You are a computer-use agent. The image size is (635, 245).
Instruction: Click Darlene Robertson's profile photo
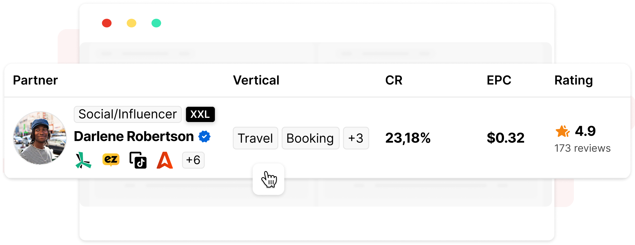click(40, 138)
